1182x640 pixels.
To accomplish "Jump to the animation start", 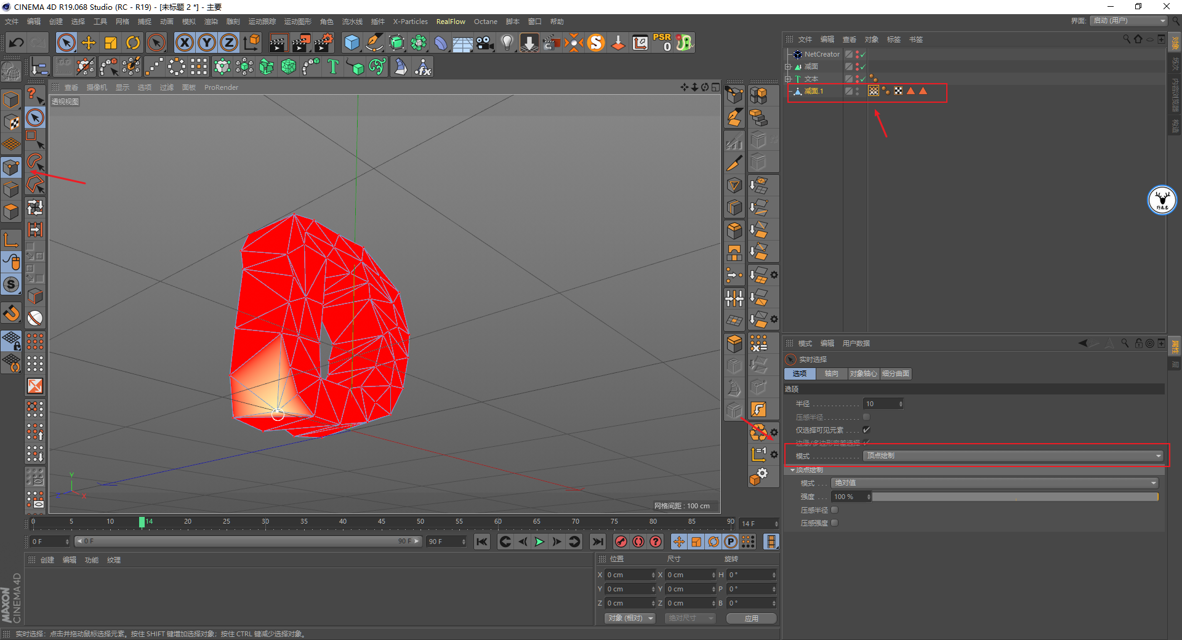I will click(x=482, y=542).
